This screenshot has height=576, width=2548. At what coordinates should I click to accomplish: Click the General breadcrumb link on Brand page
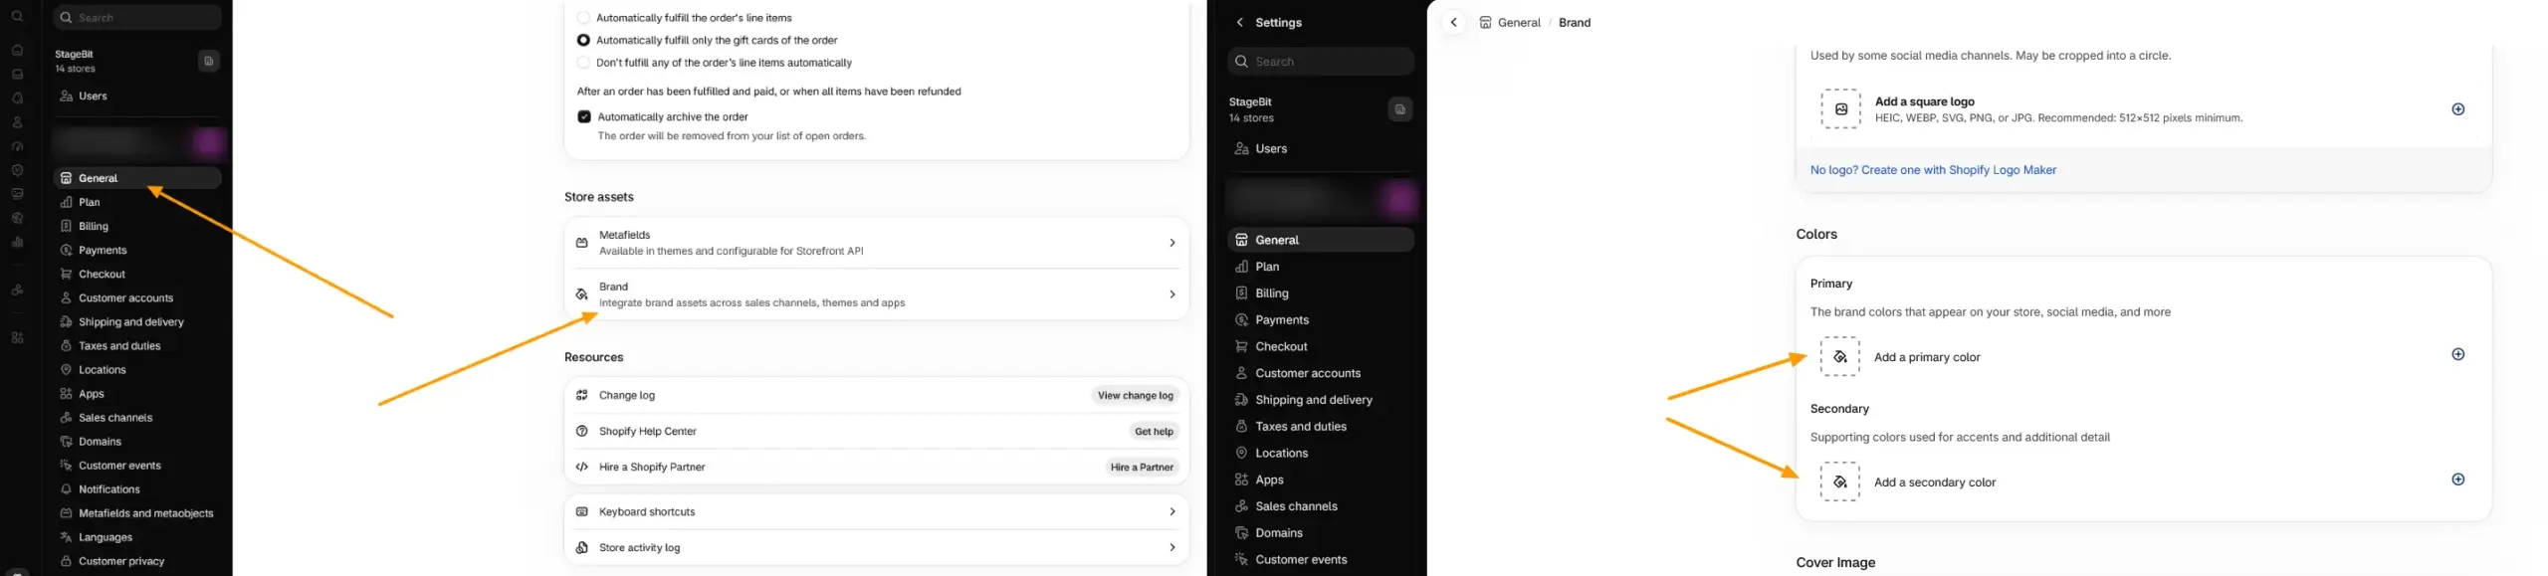1519,22
